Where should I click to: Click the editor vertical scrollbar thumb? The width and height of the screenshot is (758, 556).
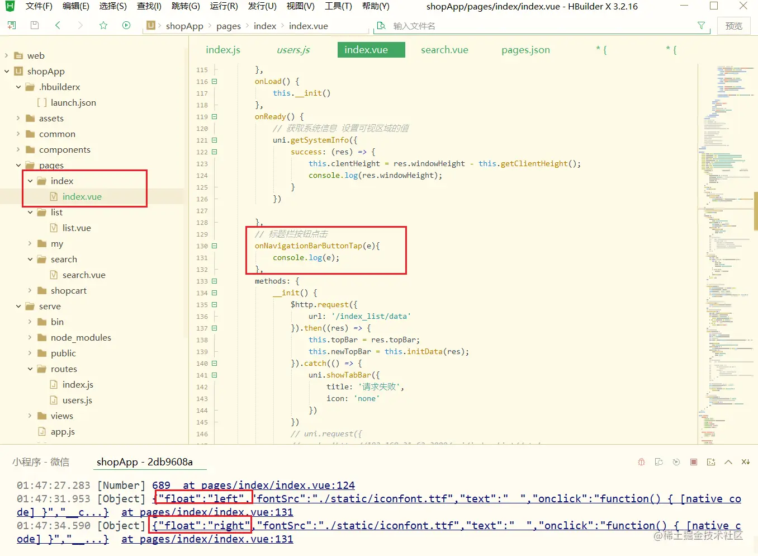point(756,211)
